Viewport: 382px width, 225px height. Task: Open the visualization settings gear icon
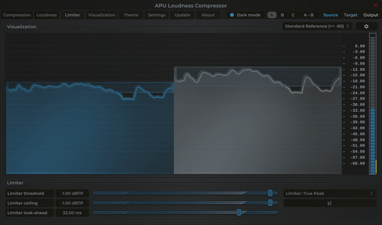pyautogui.click(x=366, y=26)
